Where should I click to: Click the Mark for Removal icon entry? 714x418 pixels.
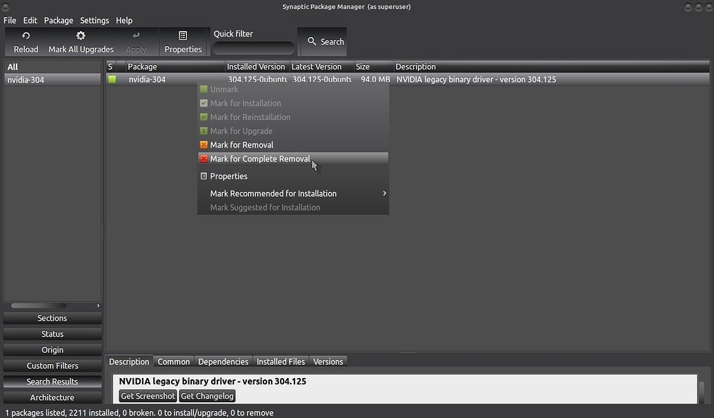pos(203,145)
